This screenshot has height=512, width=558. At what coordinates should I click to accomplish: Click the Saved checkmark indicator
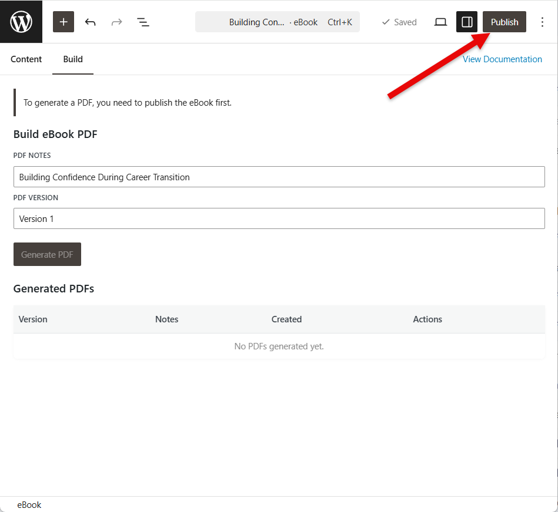click(x=399, y=22)
